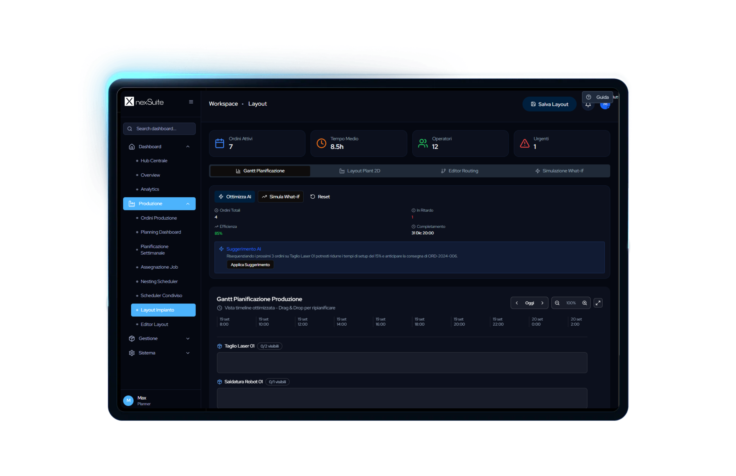This screenshot has width=736, height=476.
Task: Click the nexSuite logo icon
Action: (x=129, y=101)
